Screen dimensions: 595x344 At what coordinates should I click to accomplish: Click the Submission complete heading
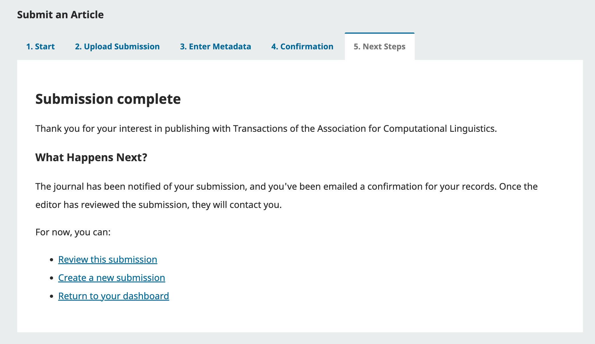coord(108,99)
